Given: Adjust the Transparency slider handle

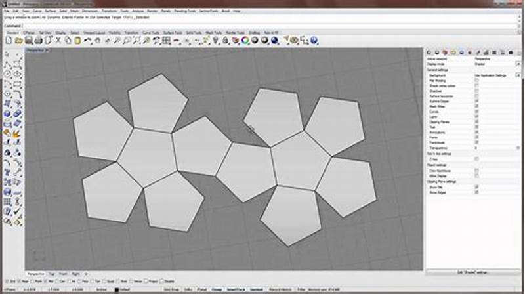Looking at the screenshot, I should coord(518,148).
